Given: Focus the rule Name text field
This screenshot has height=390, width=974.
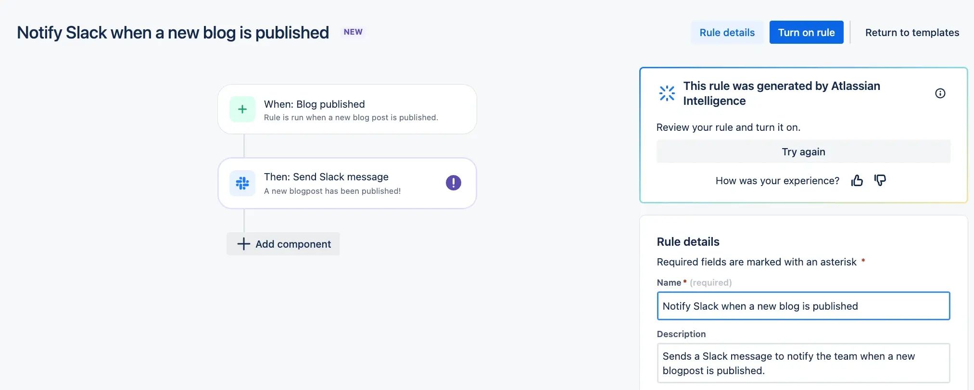Looking at the screenshot, I should tap(803, 306).
